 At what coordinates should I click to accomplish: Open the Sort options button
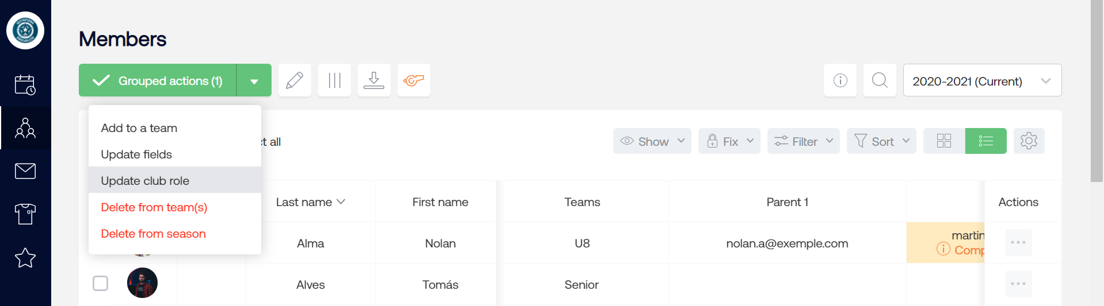point(881,141)
